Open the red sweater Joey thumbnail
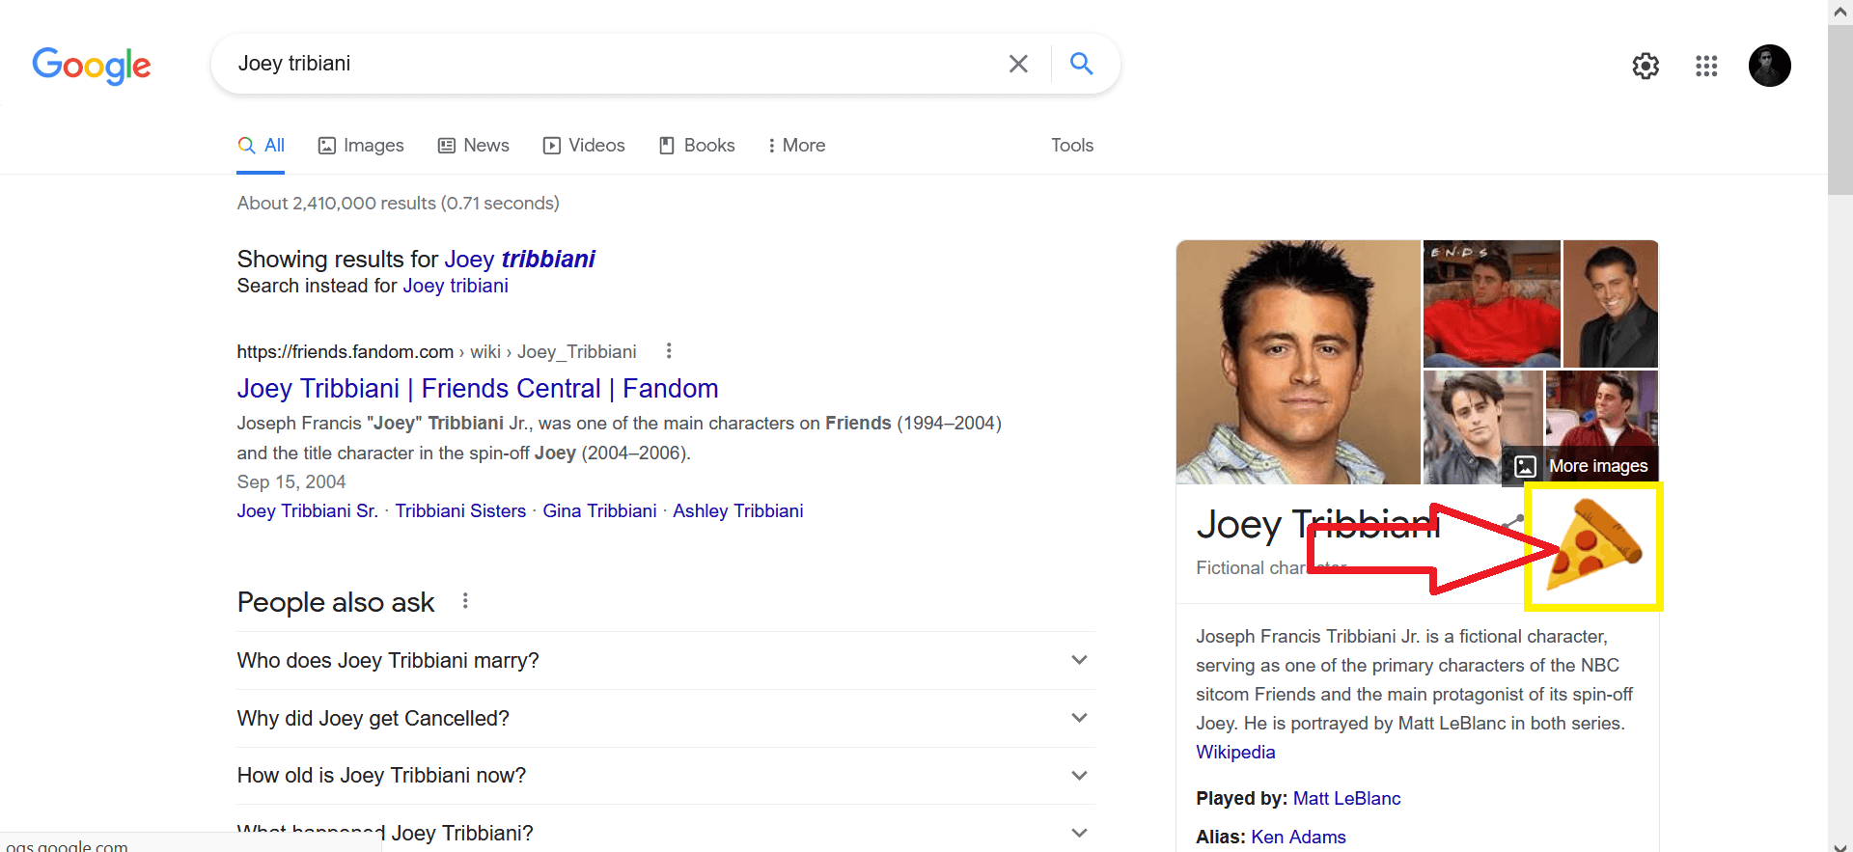Image resolution: width=1853 pixels, height=852 pixels. click(x=1492, y=304)
